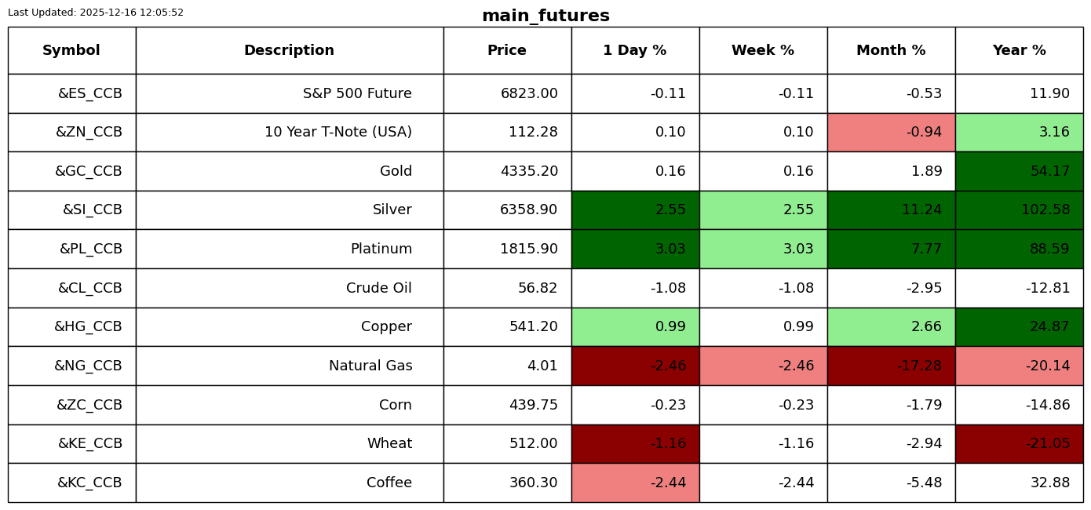The width and height of the screenshot is (1091, 510).
Task: Click the Last Updated timestamp text
Action: (96, 13)
